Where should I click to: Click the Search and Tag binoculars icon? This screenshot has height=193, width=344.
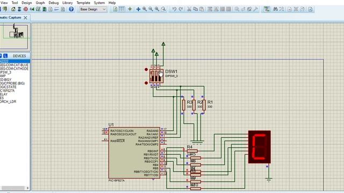click(275, 9)
